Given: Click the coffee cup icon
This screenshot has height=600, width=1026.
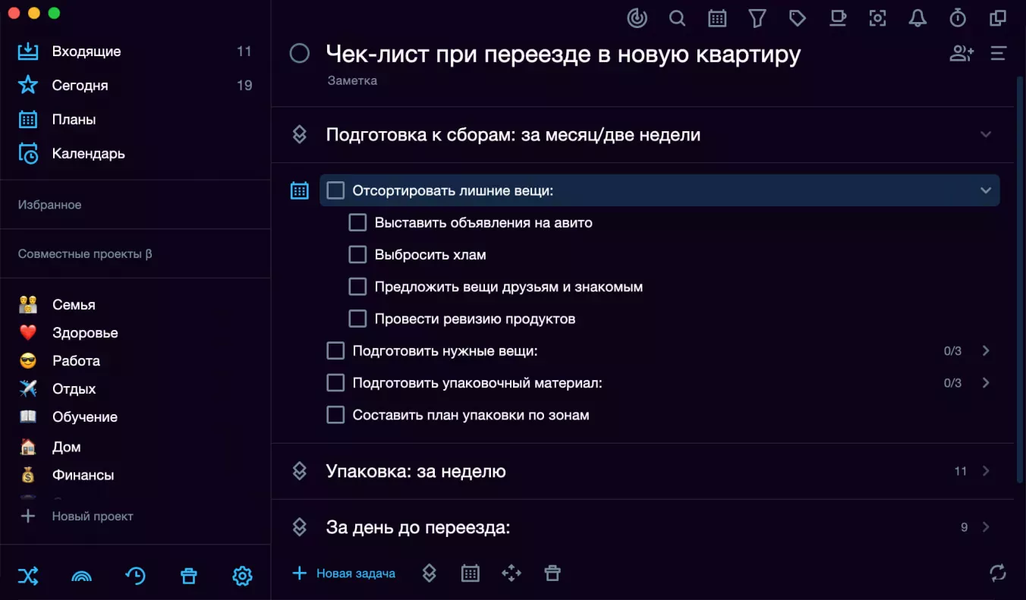Looking at the screenshot, I should [838, 18].
